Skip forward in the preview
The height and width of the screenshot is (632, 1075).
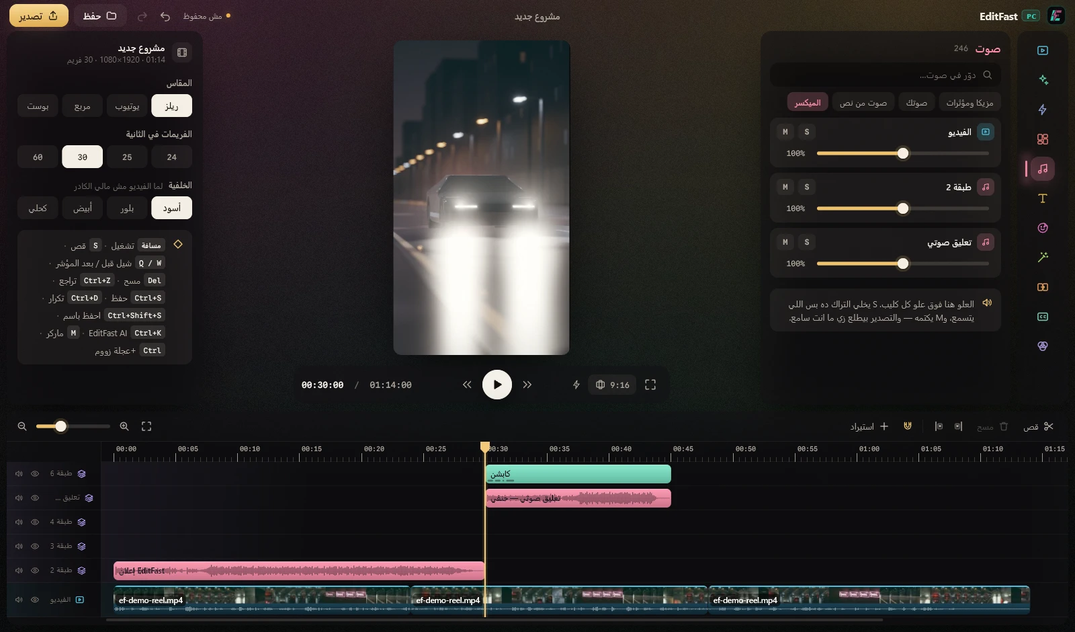[x=527, y=385]
